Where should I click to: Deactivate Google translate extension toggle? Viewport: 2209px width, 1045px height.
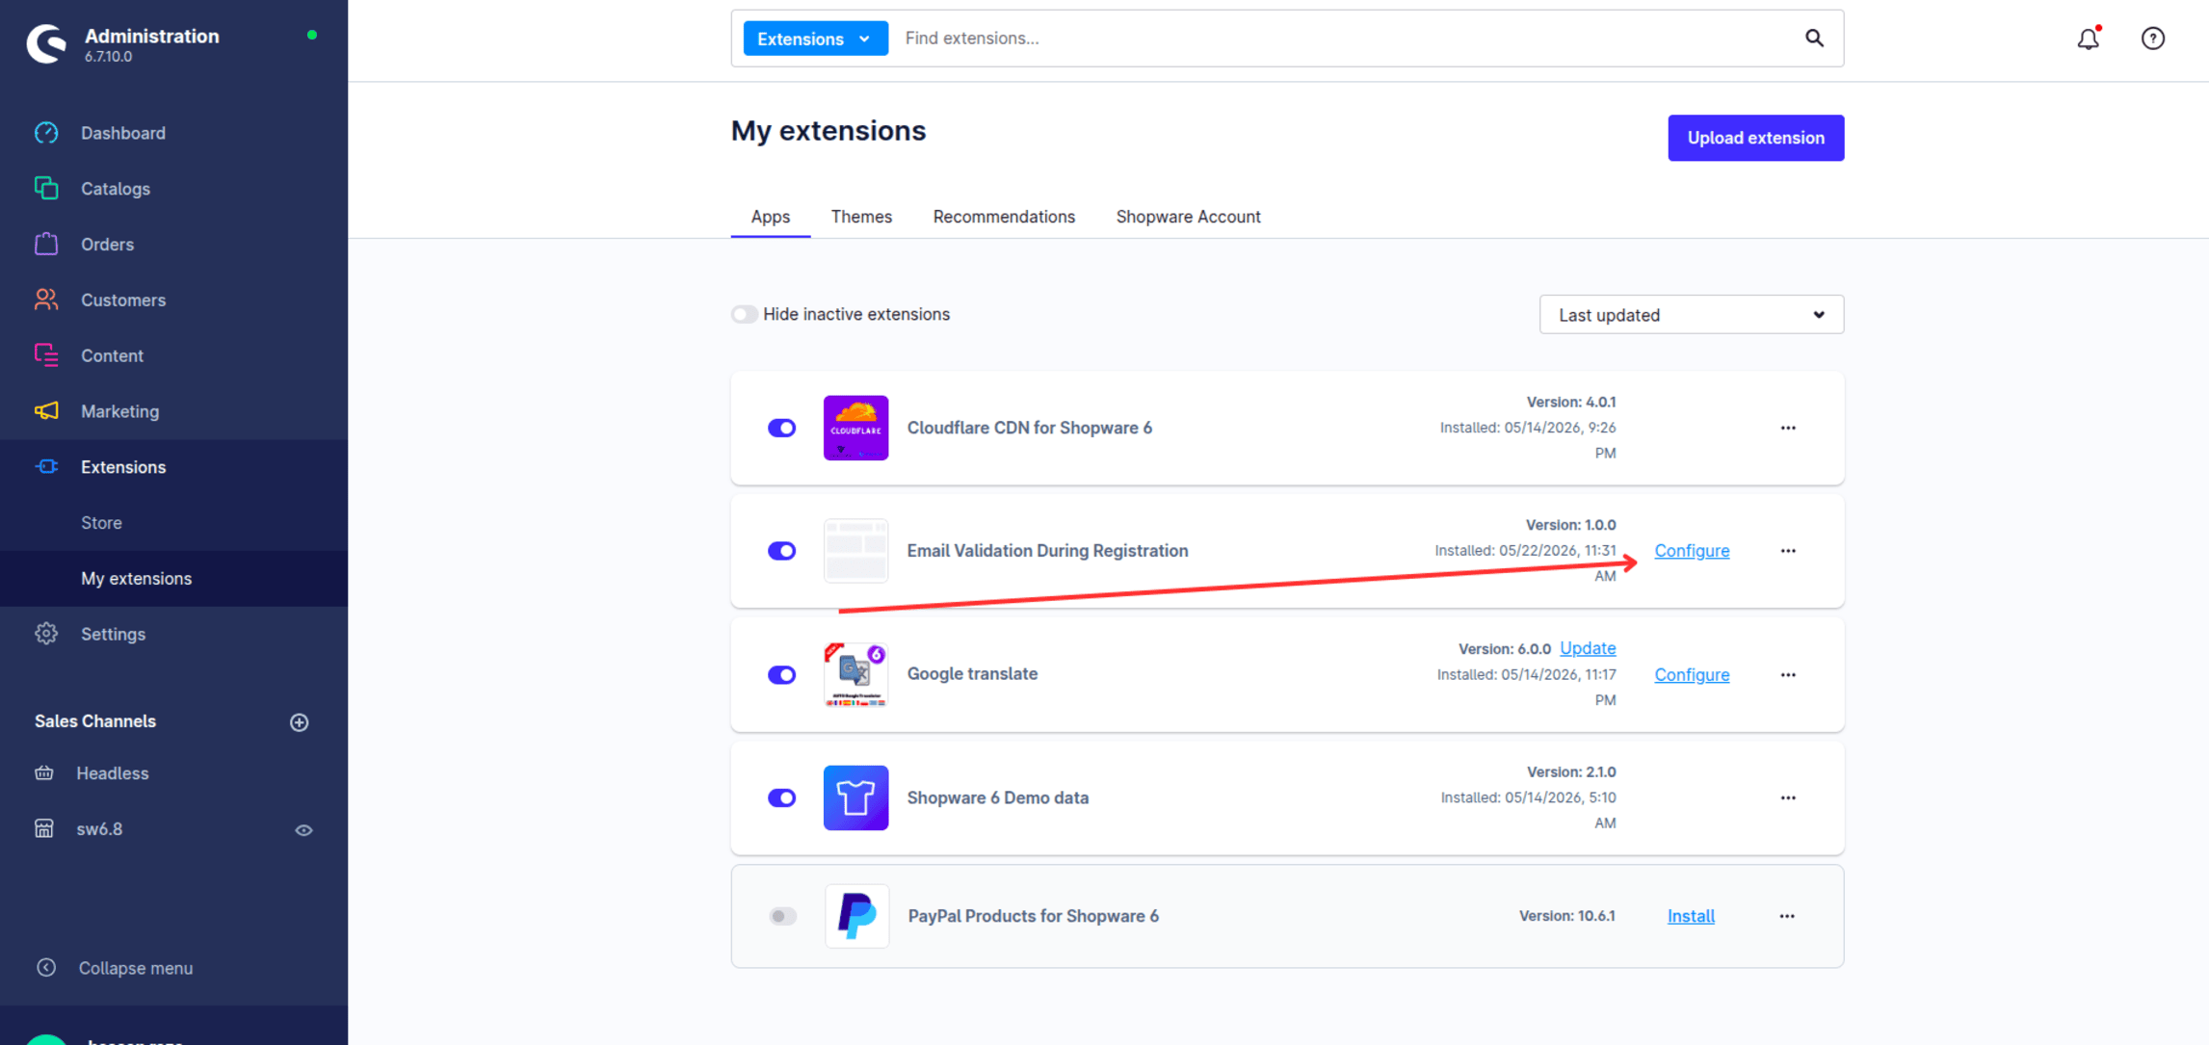tap(781, 675)
